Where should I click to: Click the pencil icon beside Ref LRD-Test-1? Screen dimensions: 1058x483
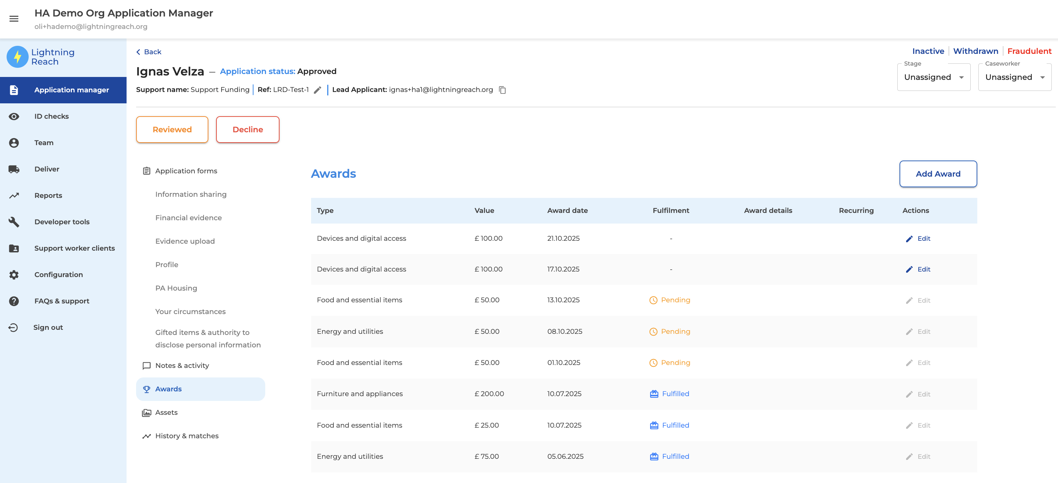click(x=317, y=90)
